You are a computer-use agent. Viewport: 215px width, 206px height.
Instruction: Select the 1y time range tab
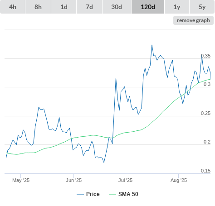[177, 7]
